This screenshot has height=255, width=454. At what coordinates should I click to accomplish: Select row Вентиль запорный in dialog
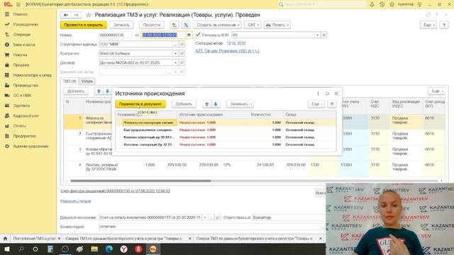226,144
